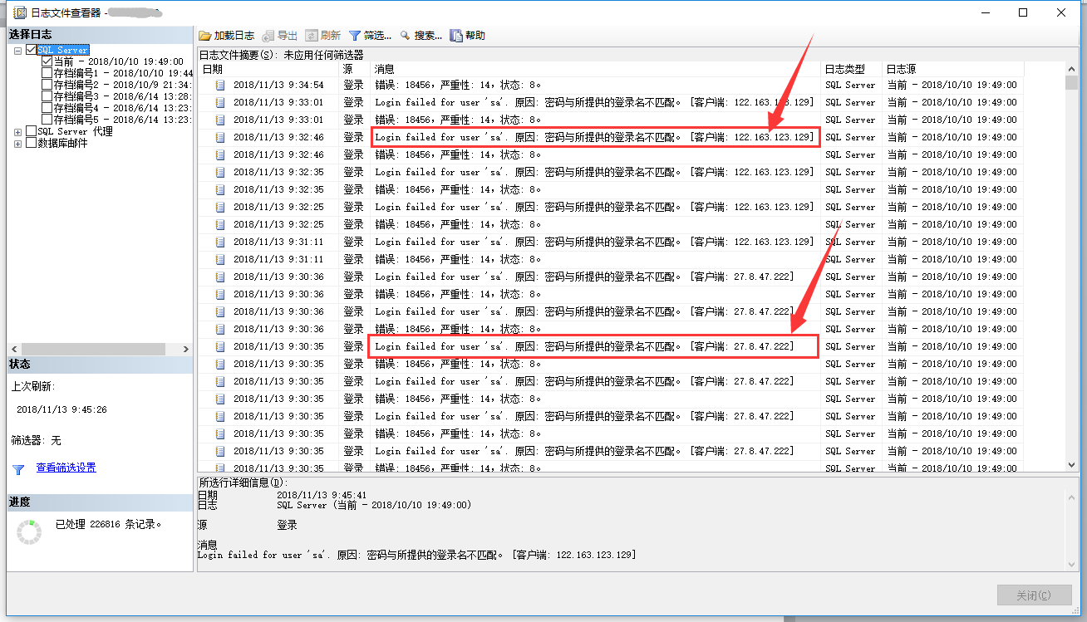This screenshot has height=622, width=1087.
Task: Sort by the 日期 column header
Action: [x=268, y=69]
